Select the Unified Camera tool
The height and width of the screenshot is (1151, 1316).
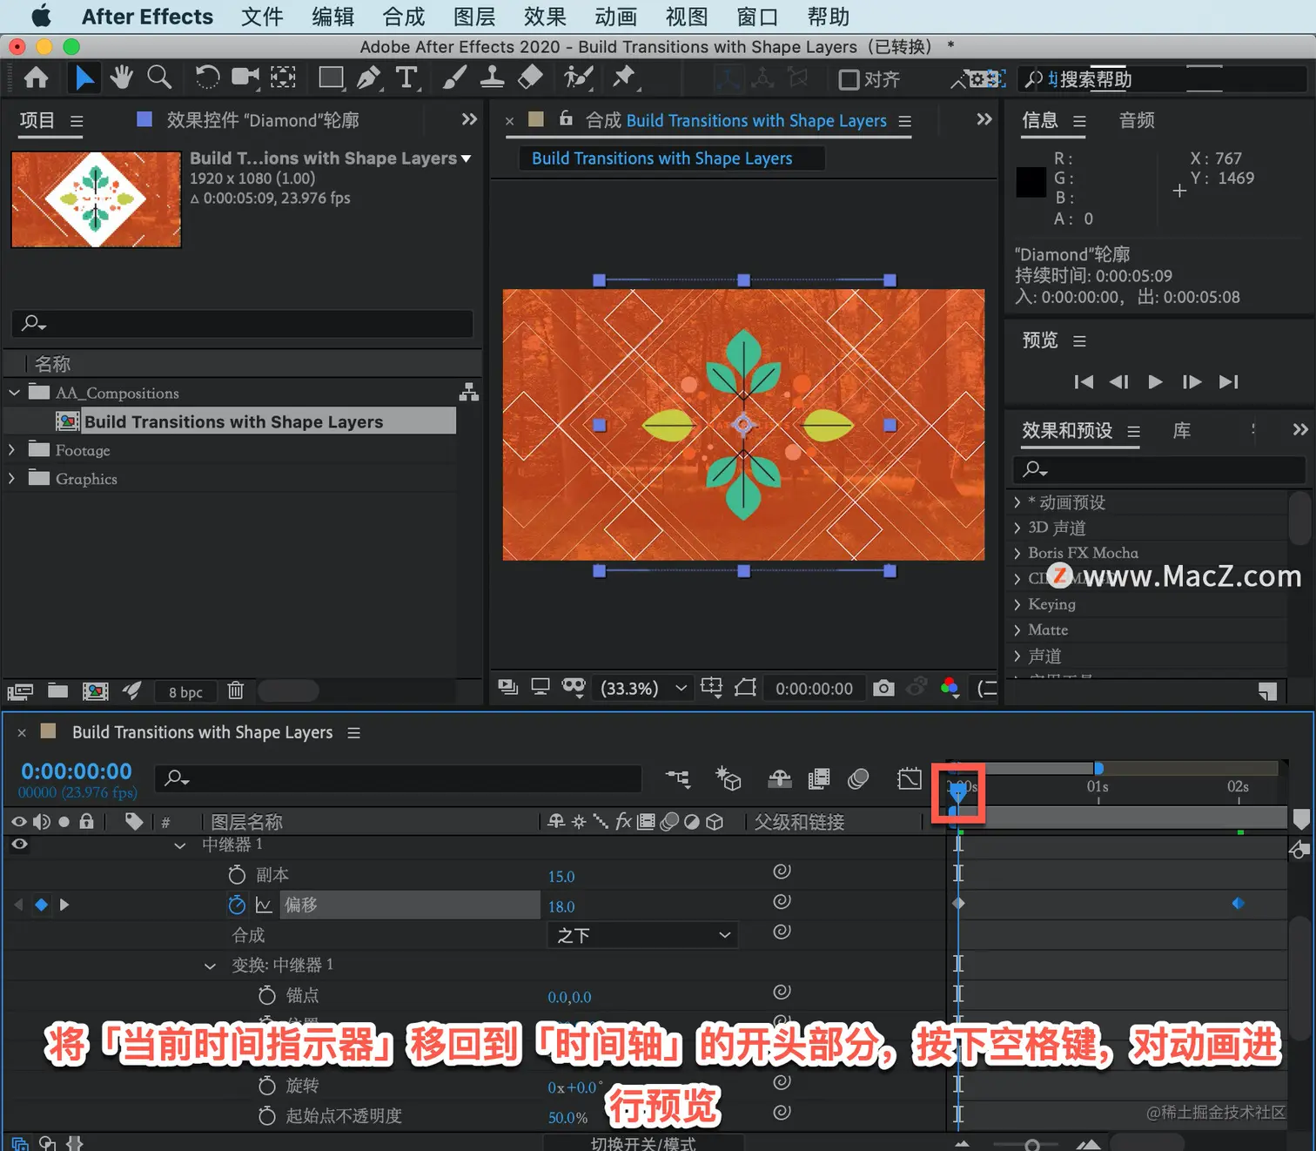point(245,78)
